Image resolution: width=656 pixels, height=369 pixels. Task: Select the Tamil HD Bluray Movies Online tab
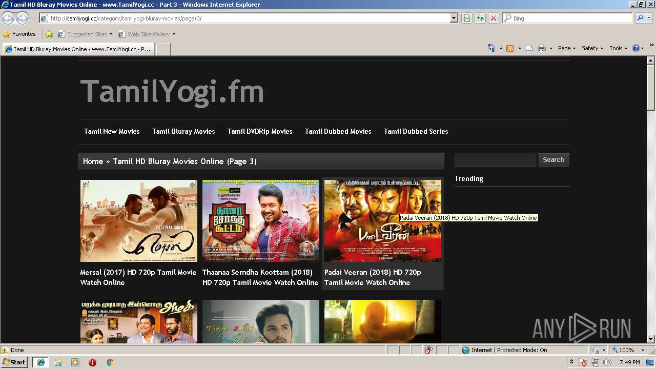[78, 49]
